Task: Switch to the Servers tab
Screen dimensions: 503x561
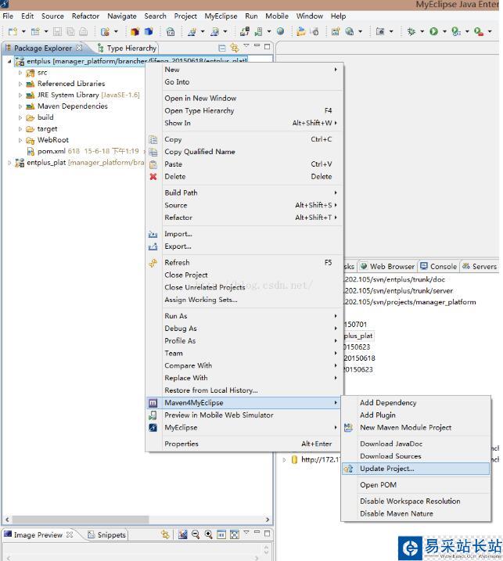Action: 480,267
